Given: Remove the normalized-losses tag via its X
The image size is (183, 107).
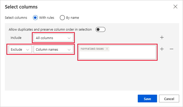Looking at the screenshot, I should (107, 49).
